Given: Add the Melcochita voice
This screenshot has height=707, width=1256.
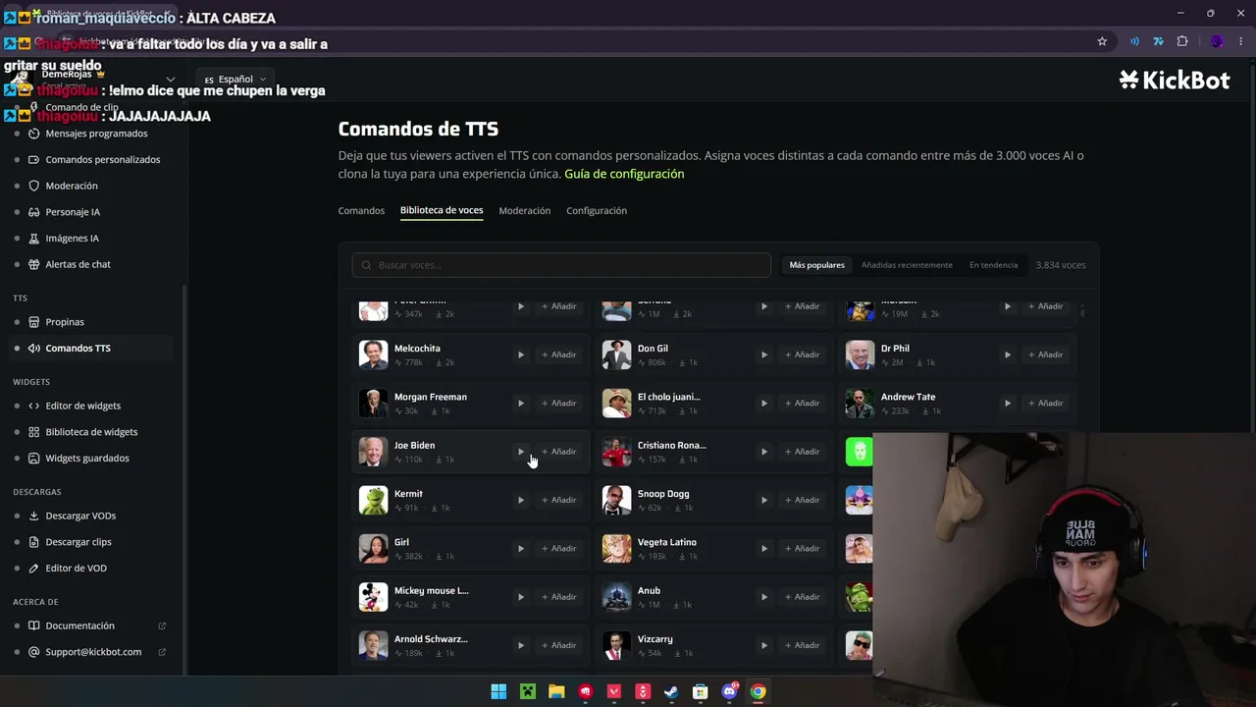Looking at the screenshot, I should click(559, 354).
